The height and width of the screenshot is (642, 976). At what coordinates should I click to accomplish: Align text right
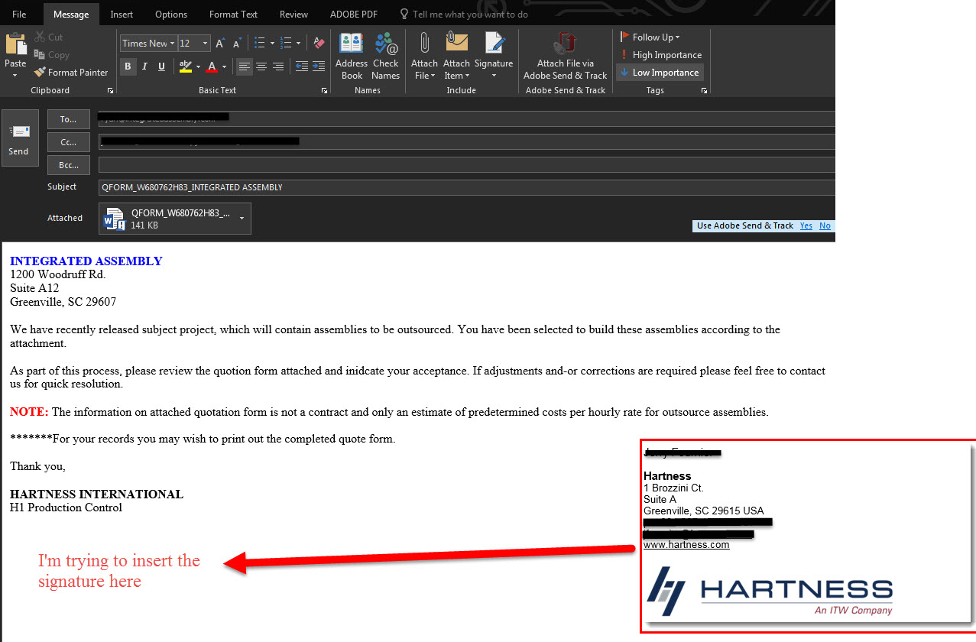pos(278,66)
